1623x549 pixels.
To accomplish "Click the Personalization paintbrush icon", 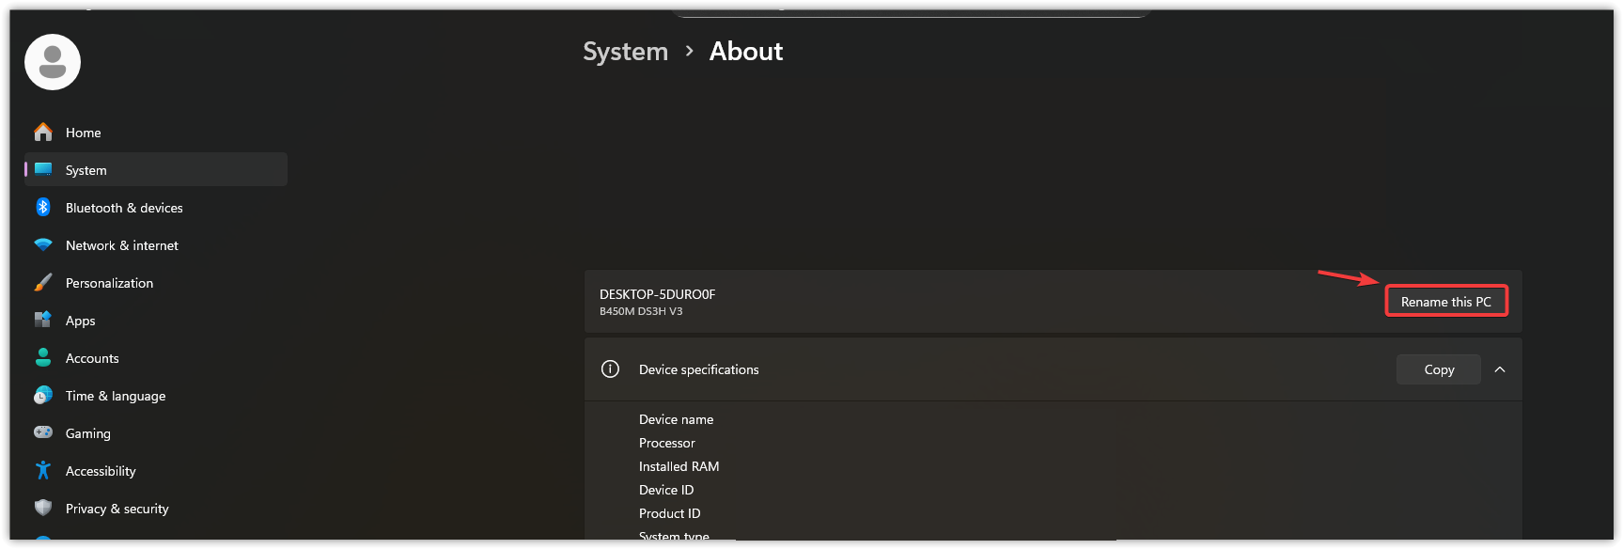I will pos(43,282).
